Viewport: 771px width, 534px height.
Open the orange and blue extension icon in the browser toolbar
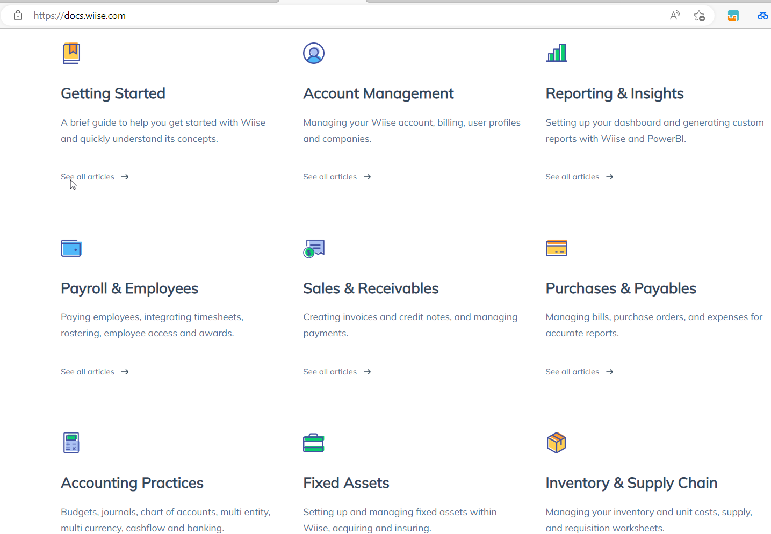[x=733, y=16]
